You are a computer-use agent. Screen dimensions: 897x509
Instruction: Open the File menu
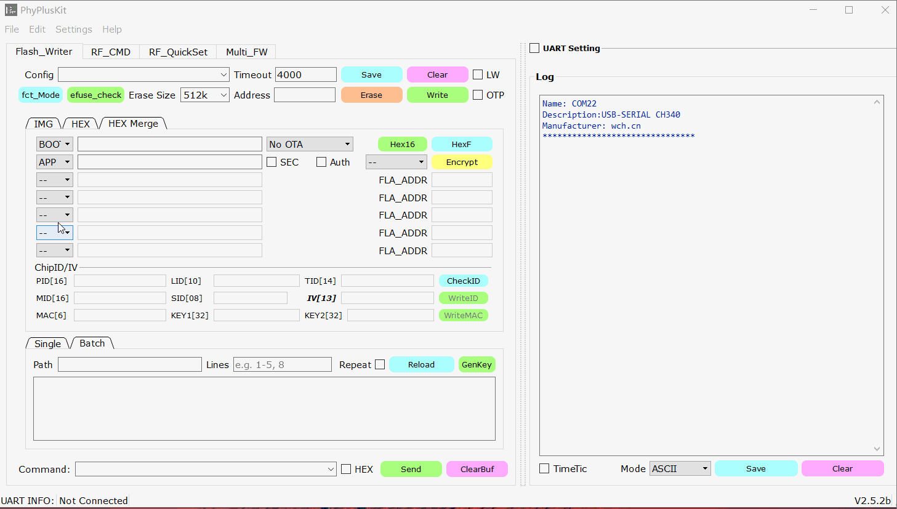(x=12, y=29)
